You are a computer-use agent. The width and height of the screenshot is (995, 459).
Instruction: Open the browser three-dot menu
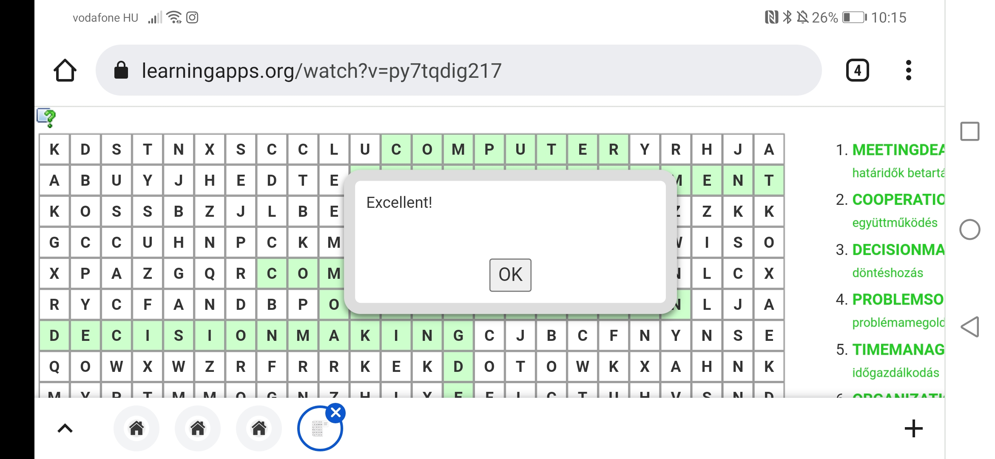coord(908,71)
